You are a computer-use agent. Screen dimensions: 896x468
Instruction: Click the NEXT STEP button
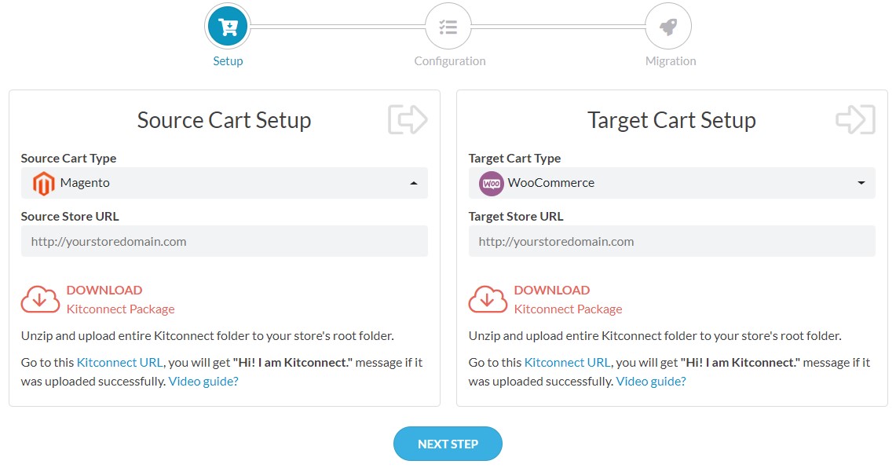click(x=448, y=444)
